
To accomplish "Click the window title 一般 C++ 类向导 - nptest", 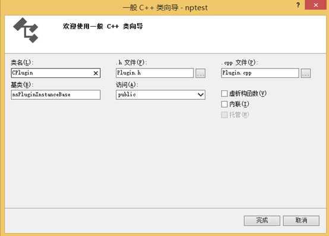I will (x=165, y=8).
